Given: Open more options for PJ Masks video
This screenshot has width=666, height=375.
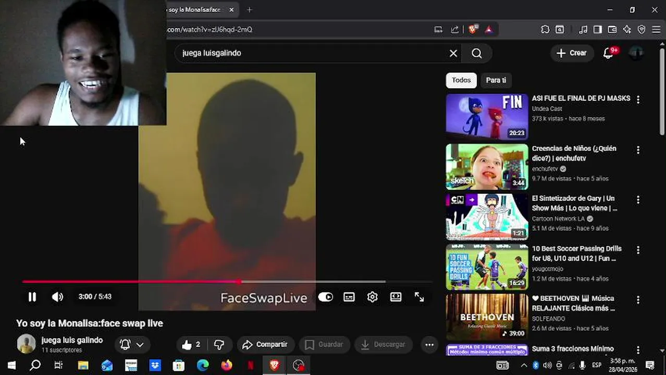Looking at the screenshot, I should (x=638, y=99).
